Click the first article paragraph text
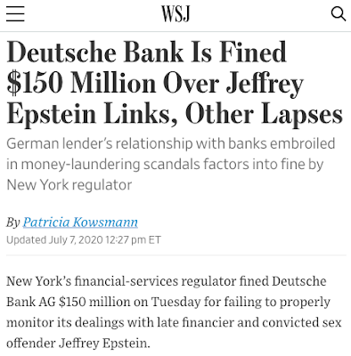351x356 pixels. tap(174, 312)
